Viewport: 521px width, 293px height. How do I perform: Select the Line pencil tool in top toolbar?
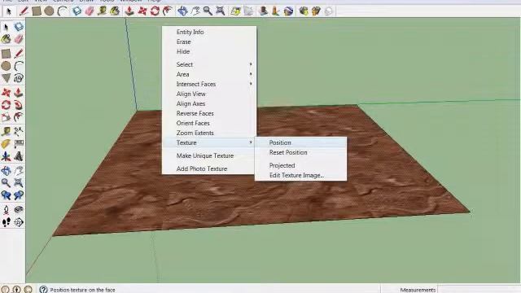point(24,11)
